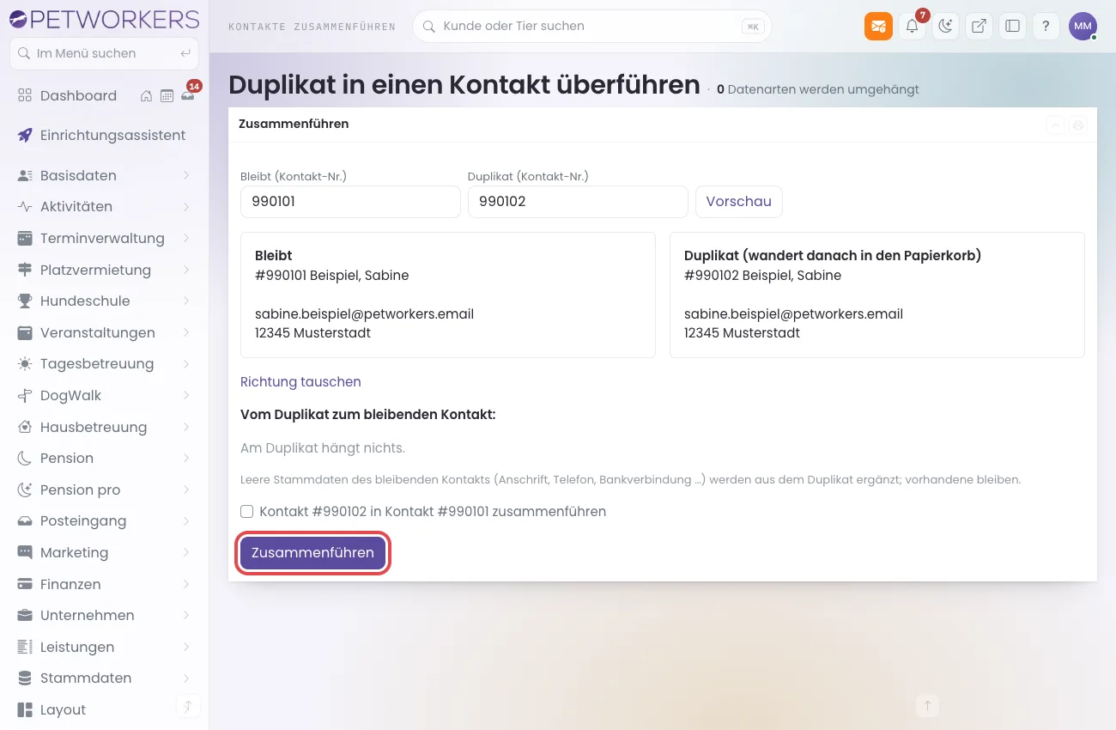
Task: Collapse the Zusammenführen panel with chevron
Action: [1056, 125]
